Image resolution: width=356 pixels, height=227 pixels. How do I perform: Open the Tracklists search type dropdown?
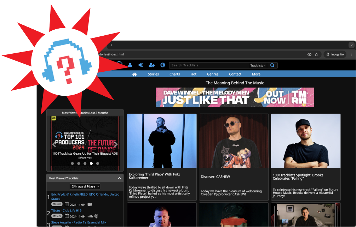click(x=258, y=65)
